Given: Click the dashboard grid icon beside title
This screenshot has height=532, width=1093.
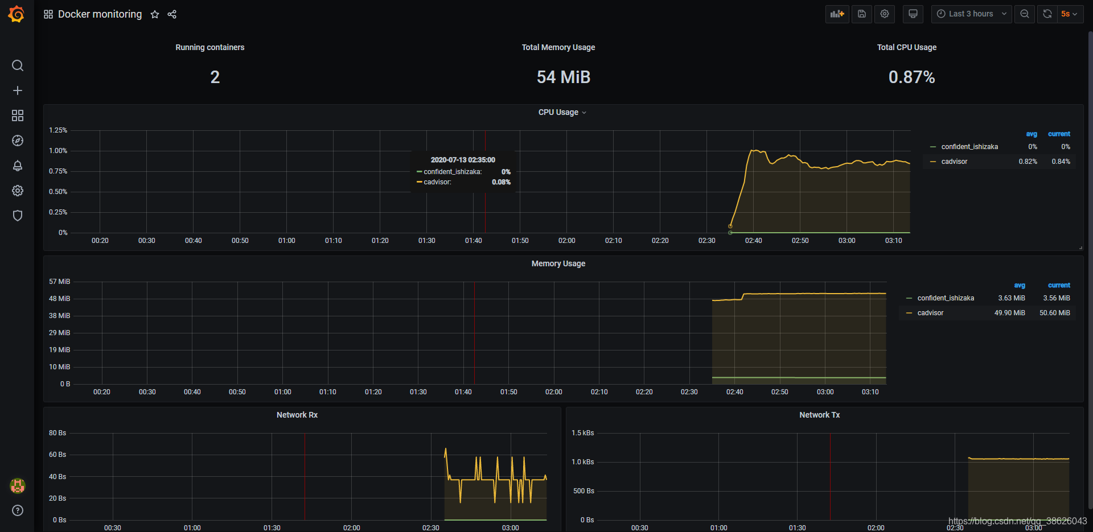Looking at the screenshot, I should [48, 14].
